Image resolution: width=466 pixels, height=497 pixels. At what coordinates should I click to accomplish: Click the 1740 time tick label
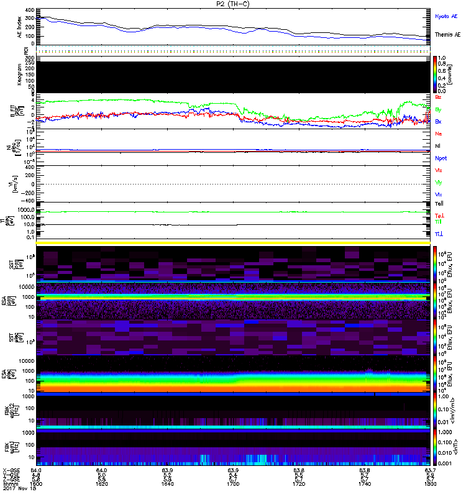365,484
